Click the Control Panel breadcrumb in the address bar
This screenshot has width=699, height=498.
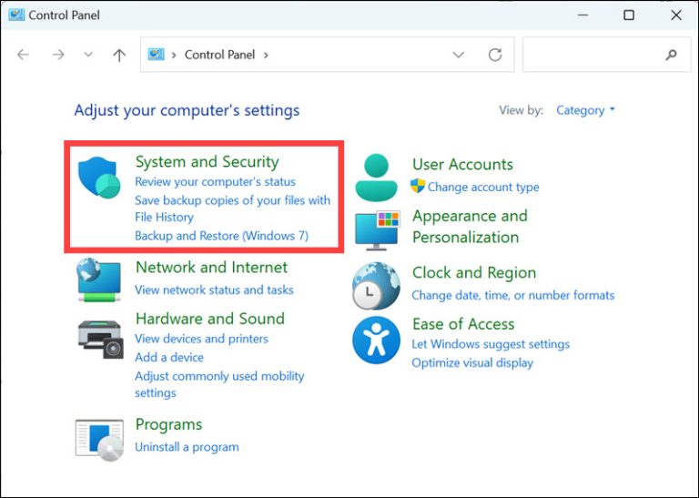click(x=219, y=55)
